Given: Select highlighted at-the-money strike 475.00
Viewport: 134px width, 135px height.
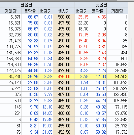Looking at the screenshot, I should coord(64,77).
